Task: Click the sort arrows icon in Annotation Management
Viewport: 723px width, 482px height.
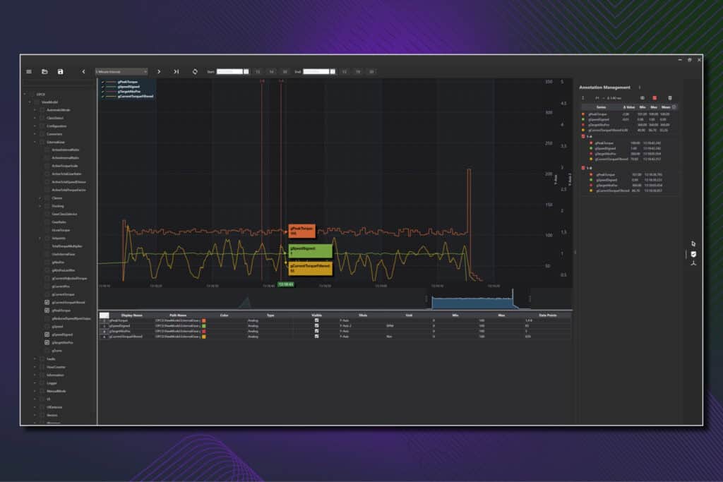Action: (583, 98)
